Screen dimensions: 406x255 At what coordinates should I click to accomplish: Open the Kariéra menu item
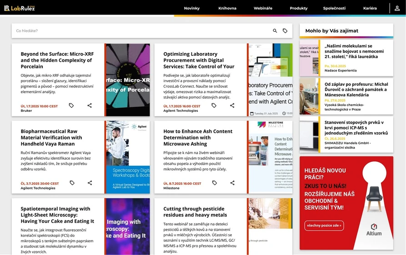coord(370,8)
